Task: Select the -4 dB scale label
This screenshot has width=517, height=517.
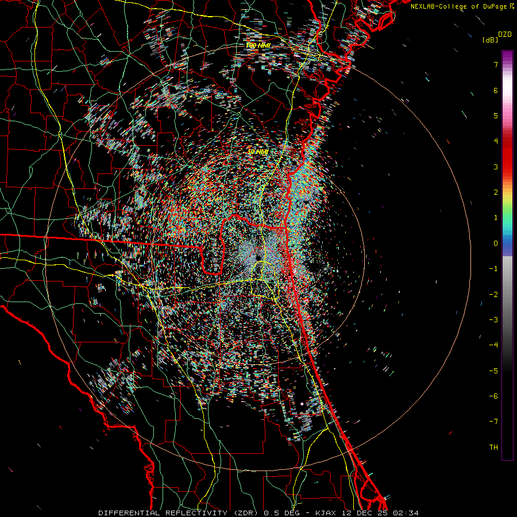Action: click(493, 345)
